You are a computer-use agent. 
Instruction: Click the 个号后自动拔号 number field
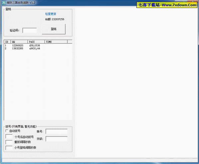tap(9, 136)
